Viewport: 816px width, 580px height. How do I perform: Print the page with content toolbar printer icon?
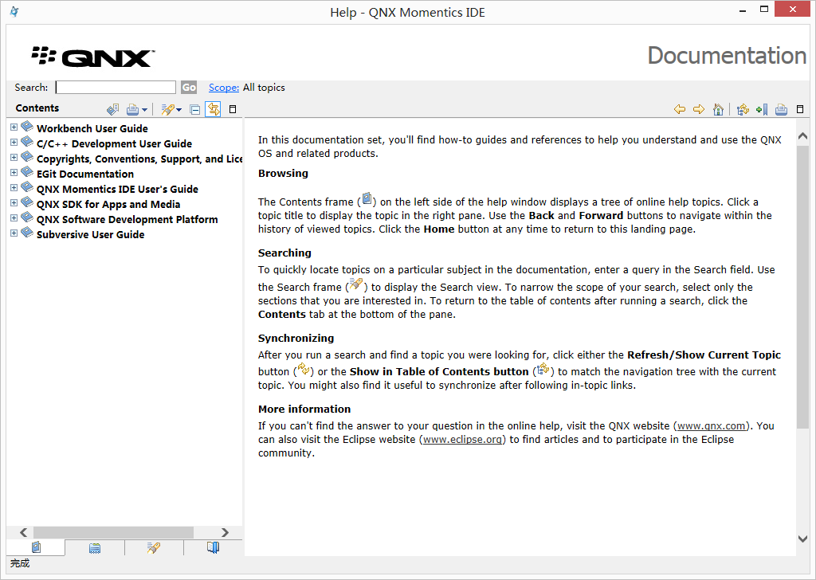[781, 109]
